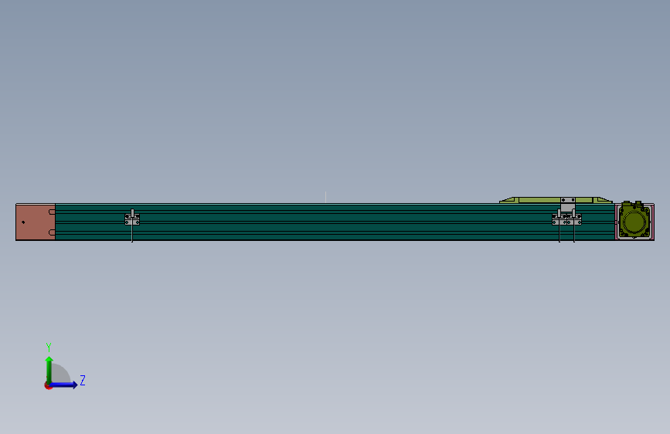This screenshot has height=434, width=670.
Task: Click the blue Z axis arrow of the triad
Action: click(x=64, y=385)
